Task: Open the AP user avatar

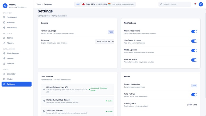Action: [x=201, y=4]
